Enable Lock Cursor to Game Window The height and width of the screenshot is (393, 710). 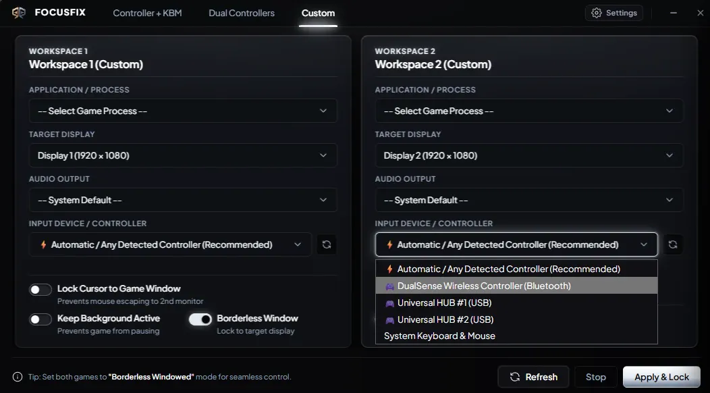(x=40, y=290)
